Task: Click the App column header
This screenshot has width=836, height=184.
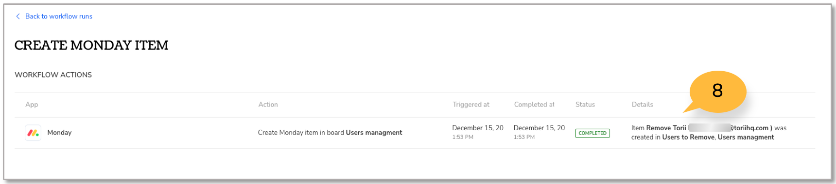Action: (32, 105)
